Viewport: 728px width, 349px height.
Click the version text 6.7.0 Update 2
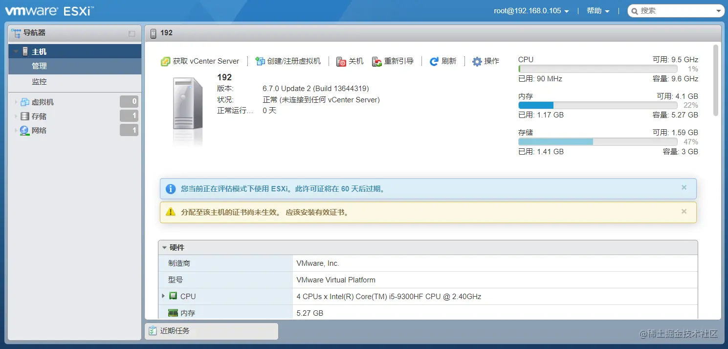pyautogui.click(x=316, y=89)
